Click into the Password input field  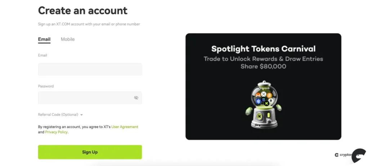click(x=85, y=98)
